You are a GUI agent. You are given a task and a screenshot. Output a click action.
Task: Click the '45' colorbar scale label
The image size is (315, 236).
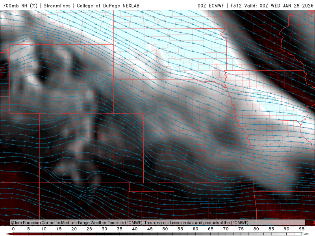click(x=150, y=229)
